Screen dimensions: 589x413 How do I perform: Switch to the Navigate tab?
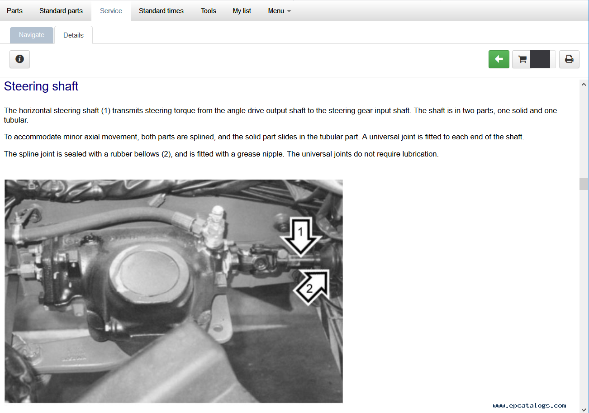[32, 35]
